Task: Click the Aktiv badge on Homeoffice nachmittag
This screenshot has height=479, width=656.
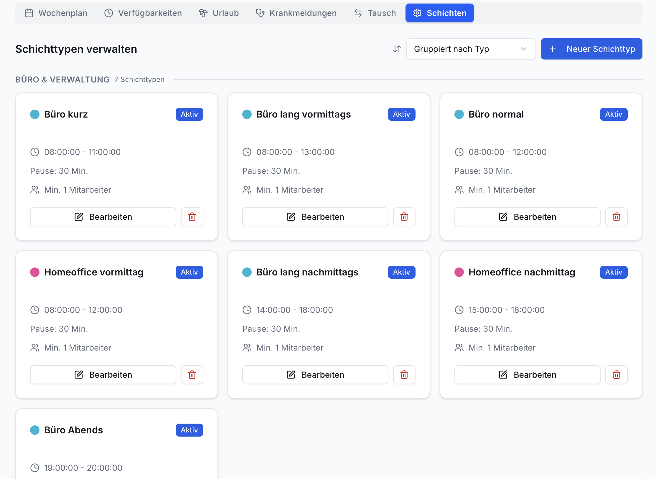Action: (x=614, y=272)
